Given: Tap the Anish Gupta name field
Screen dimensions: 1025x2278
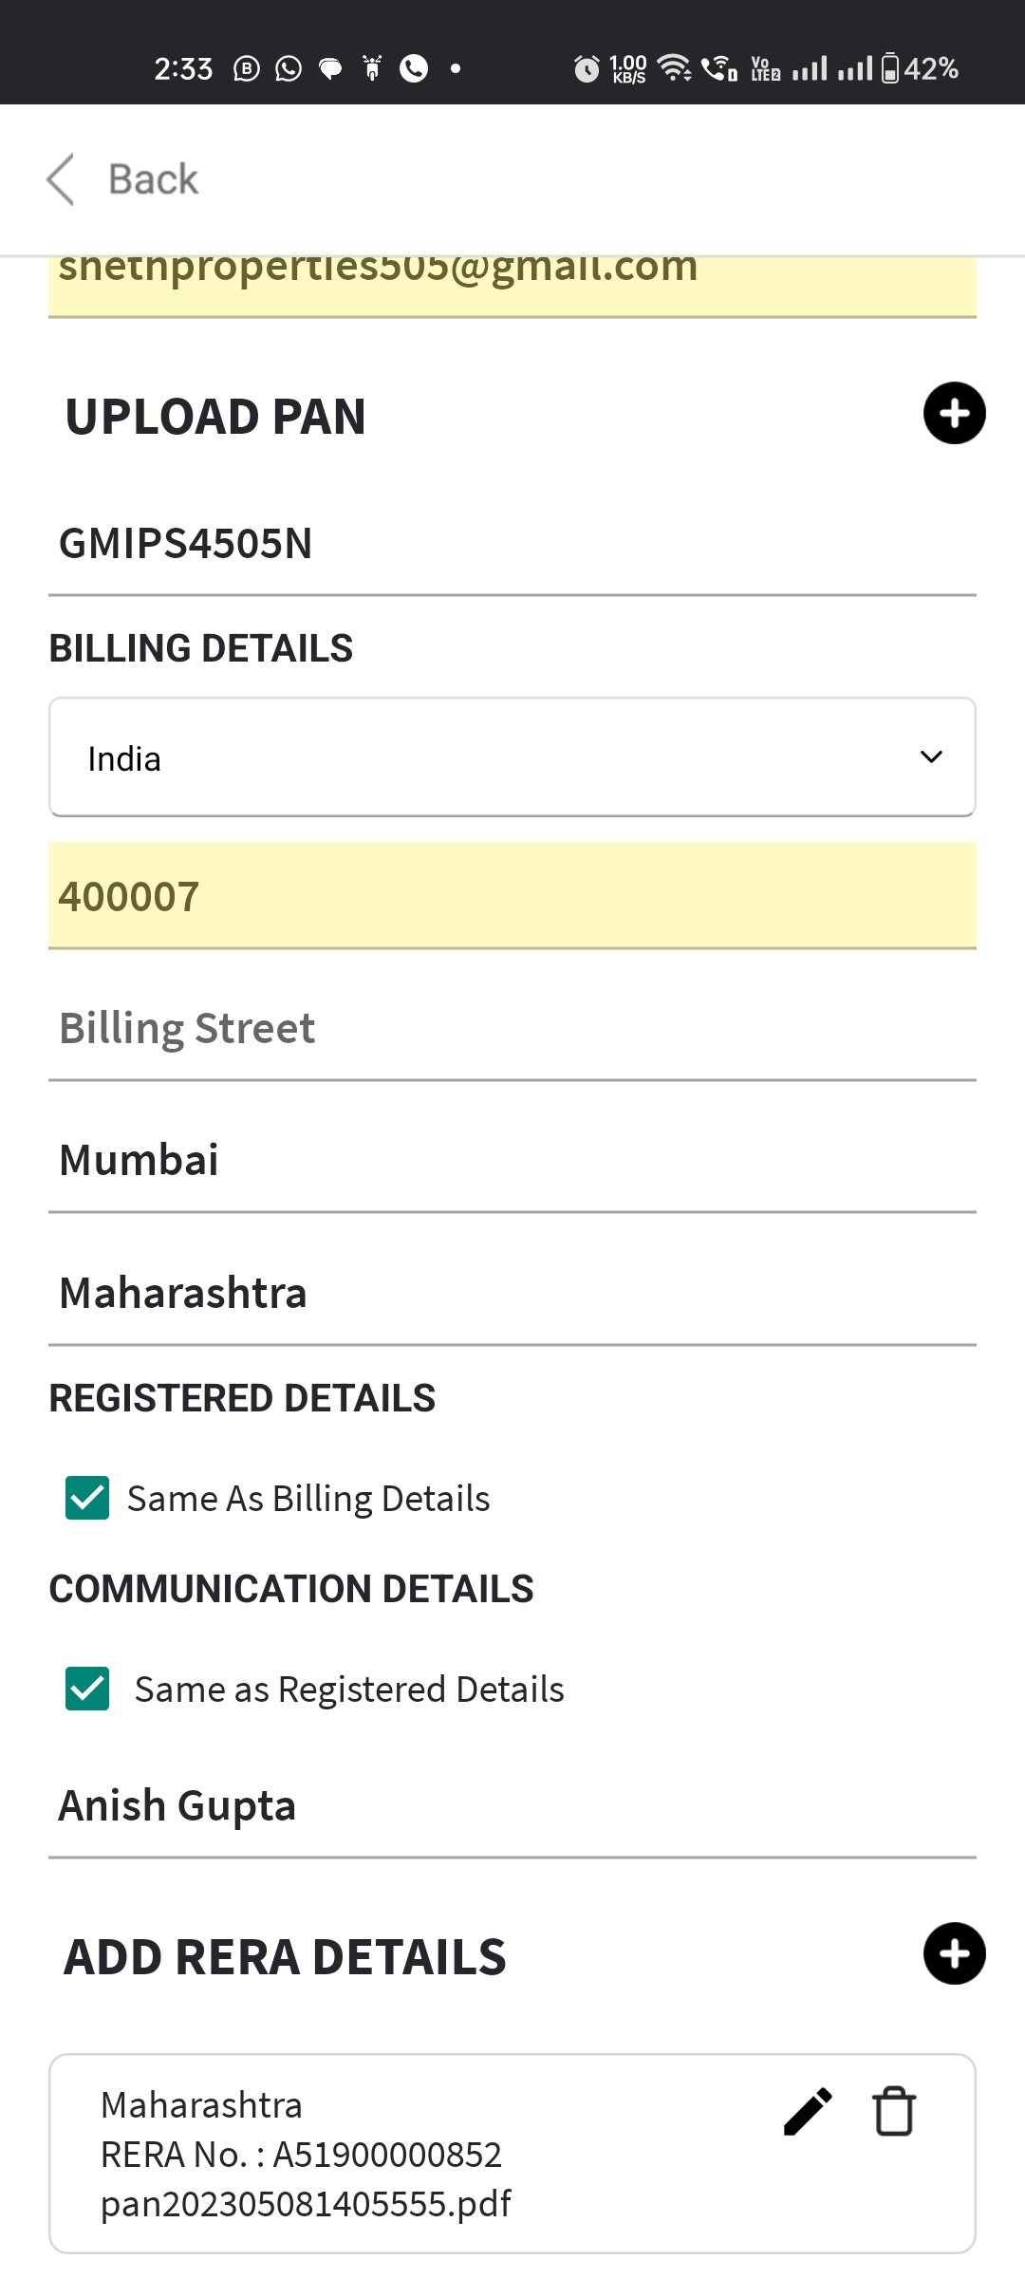Looking at the screenshot, I should [512, 1806].
